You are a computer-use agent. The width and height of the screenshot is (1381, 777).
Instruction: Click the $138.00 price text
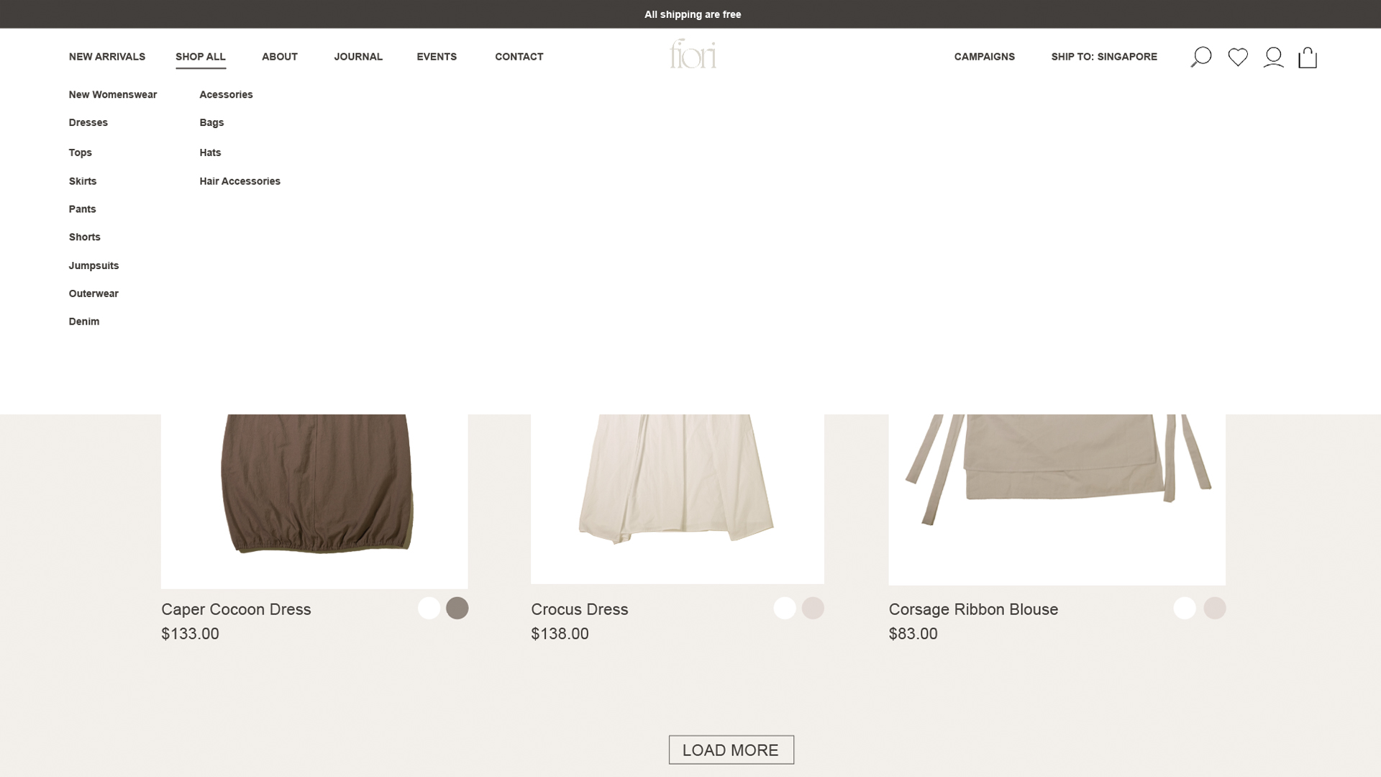(x=560, y=634)
